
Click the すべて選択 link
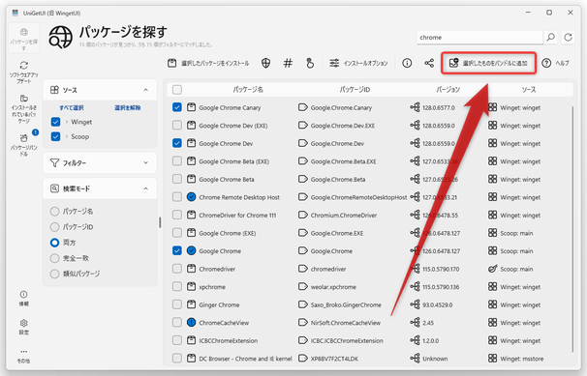click(72, 108)
